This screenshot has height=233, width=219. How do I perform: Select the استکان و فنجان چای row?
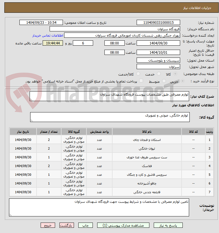(111, 140)
